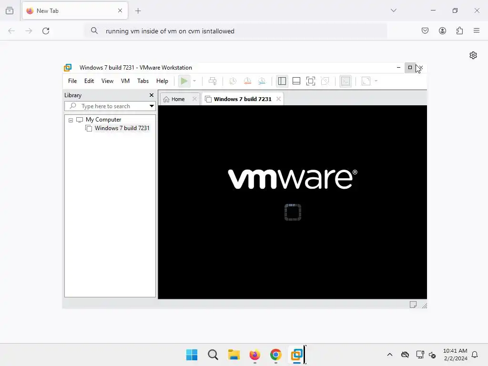Open Firefox from the taskbar

tap(255, 355)
